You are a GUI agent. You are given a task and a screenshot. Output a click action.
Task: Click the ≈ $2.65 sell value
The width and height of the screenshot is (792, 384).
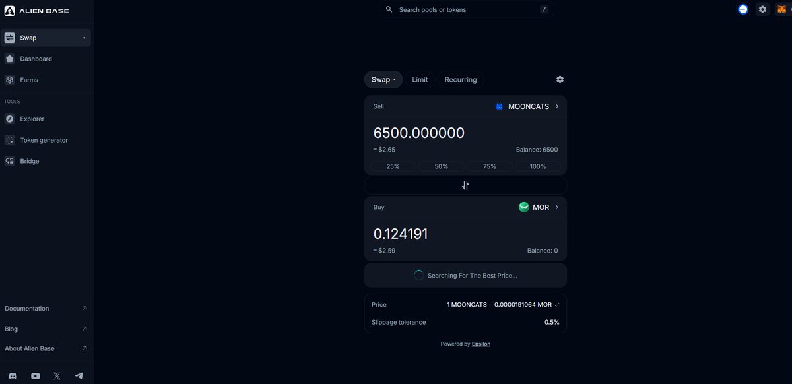(x=384, y=150)
